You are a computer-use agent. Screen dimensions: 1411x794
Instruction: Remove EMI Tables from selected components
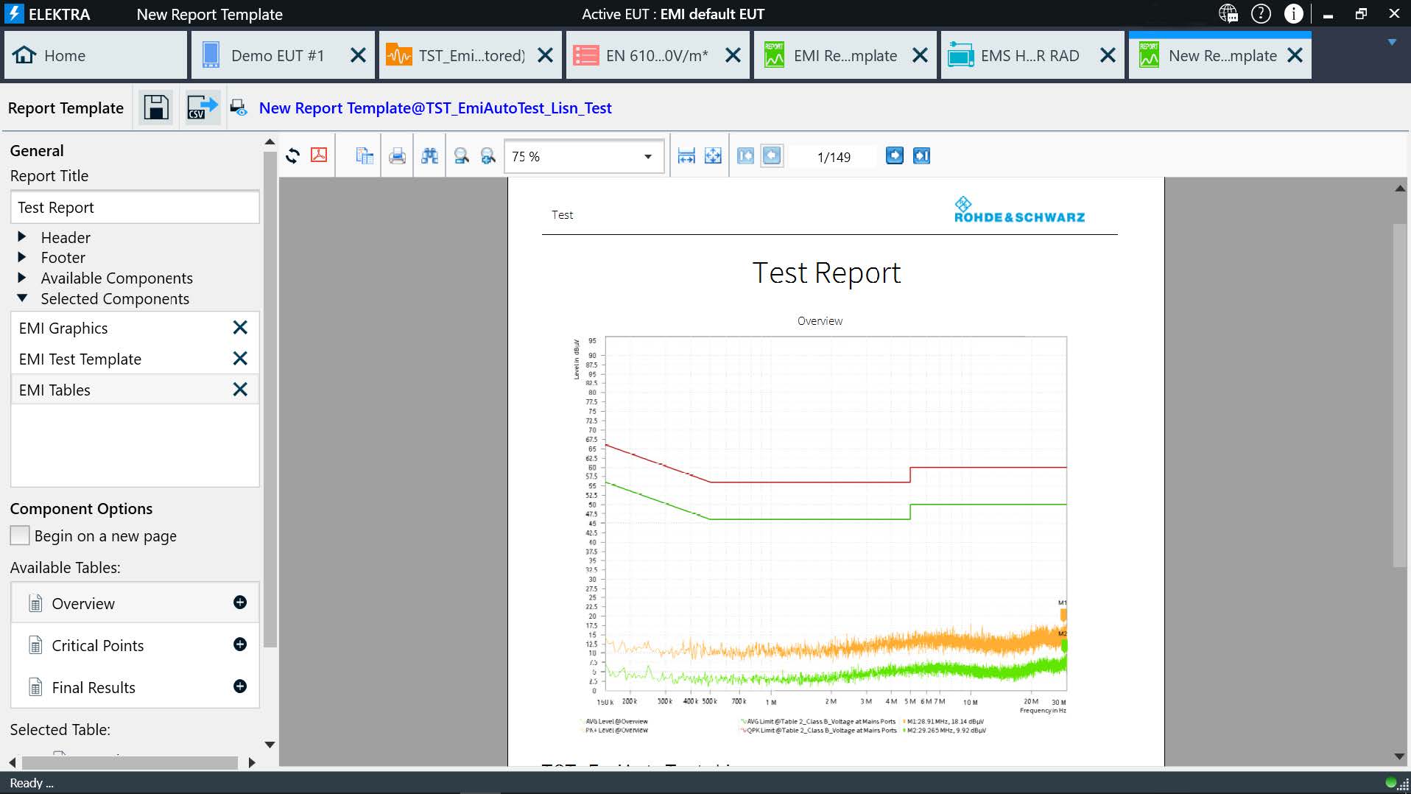tap(240, 390)
